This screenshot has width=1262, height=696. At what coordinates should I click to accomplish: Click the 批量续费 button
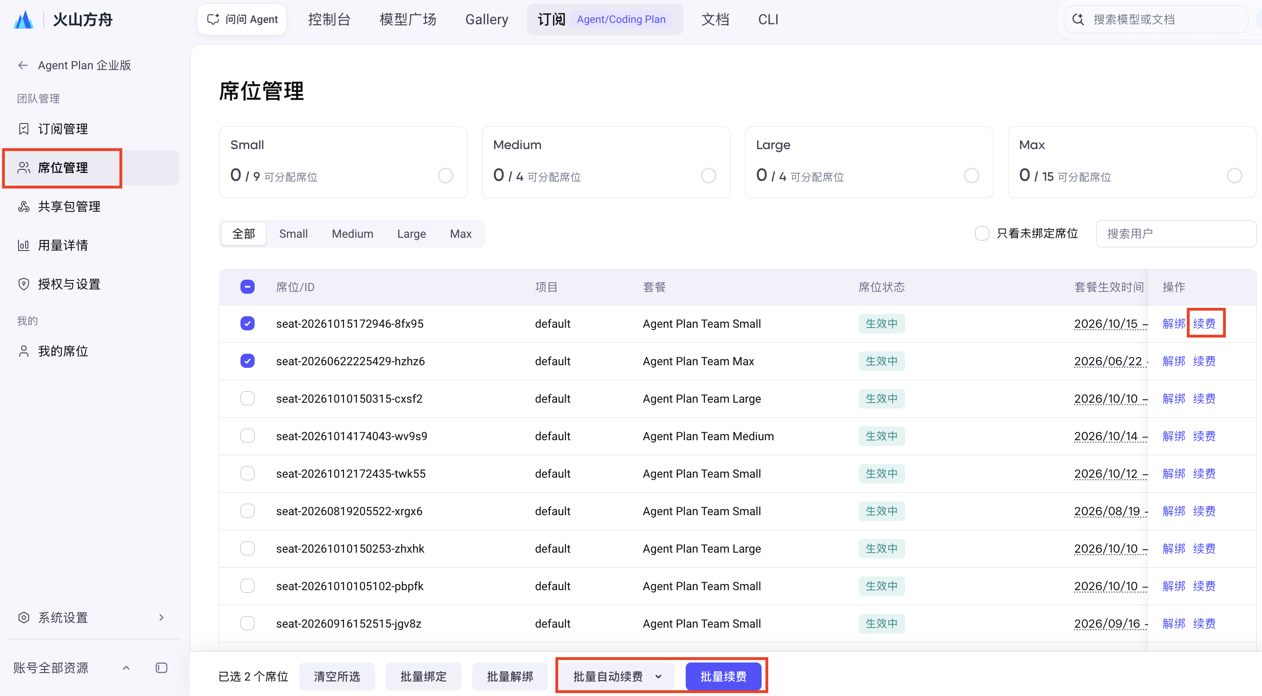723,677
